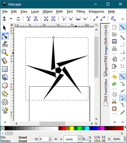This screenshot has width=127, height=143.
Task: Expand snap bar overflow chevron
Action: pyautogui.click(x=123, y=122)
